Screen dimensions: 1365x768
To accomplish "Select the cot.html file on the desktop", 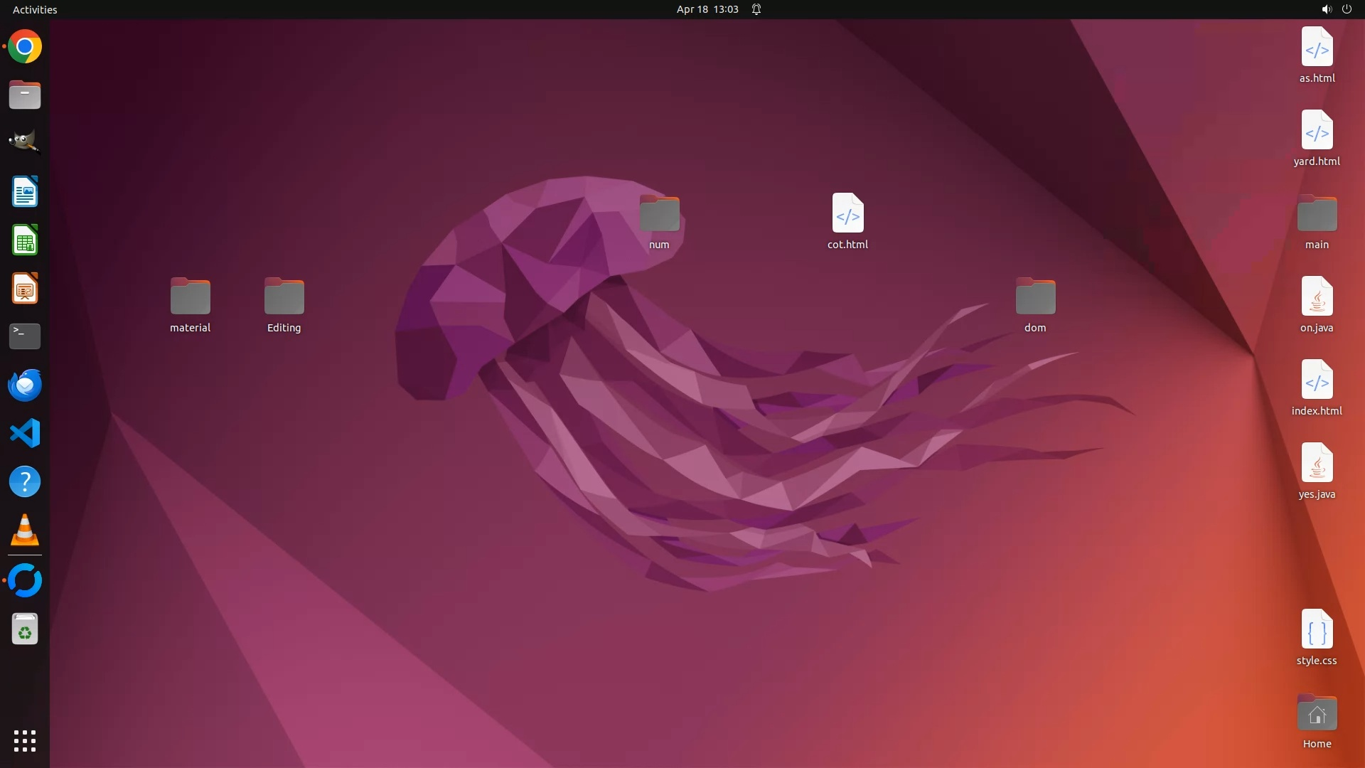I will click(x=847, y=213).
